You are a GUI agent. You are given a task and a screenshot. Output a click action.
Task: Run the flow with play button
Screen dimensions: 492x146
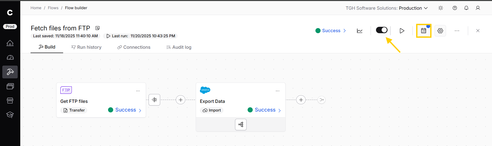pos(402,31)
